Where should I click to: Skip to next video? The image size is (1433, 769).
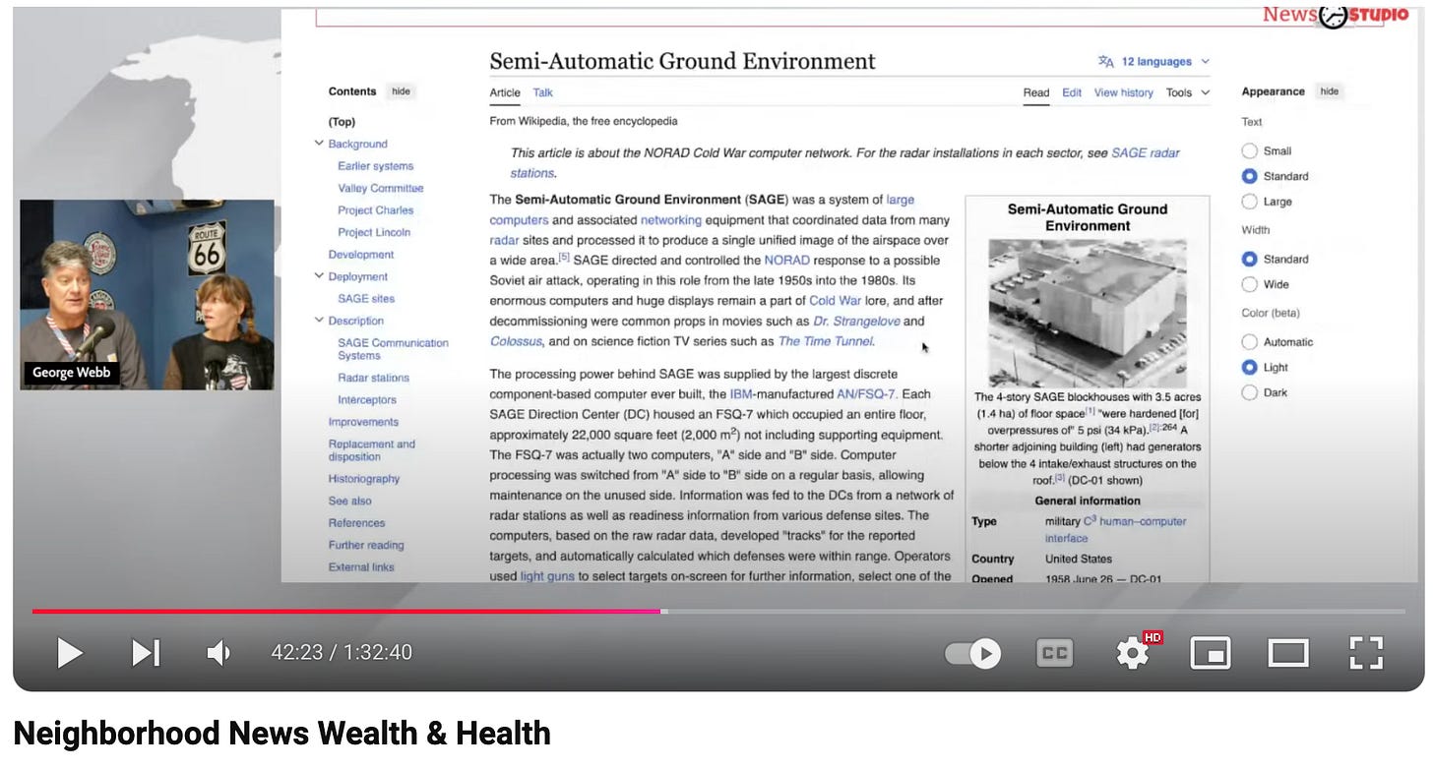click(146, 652)
